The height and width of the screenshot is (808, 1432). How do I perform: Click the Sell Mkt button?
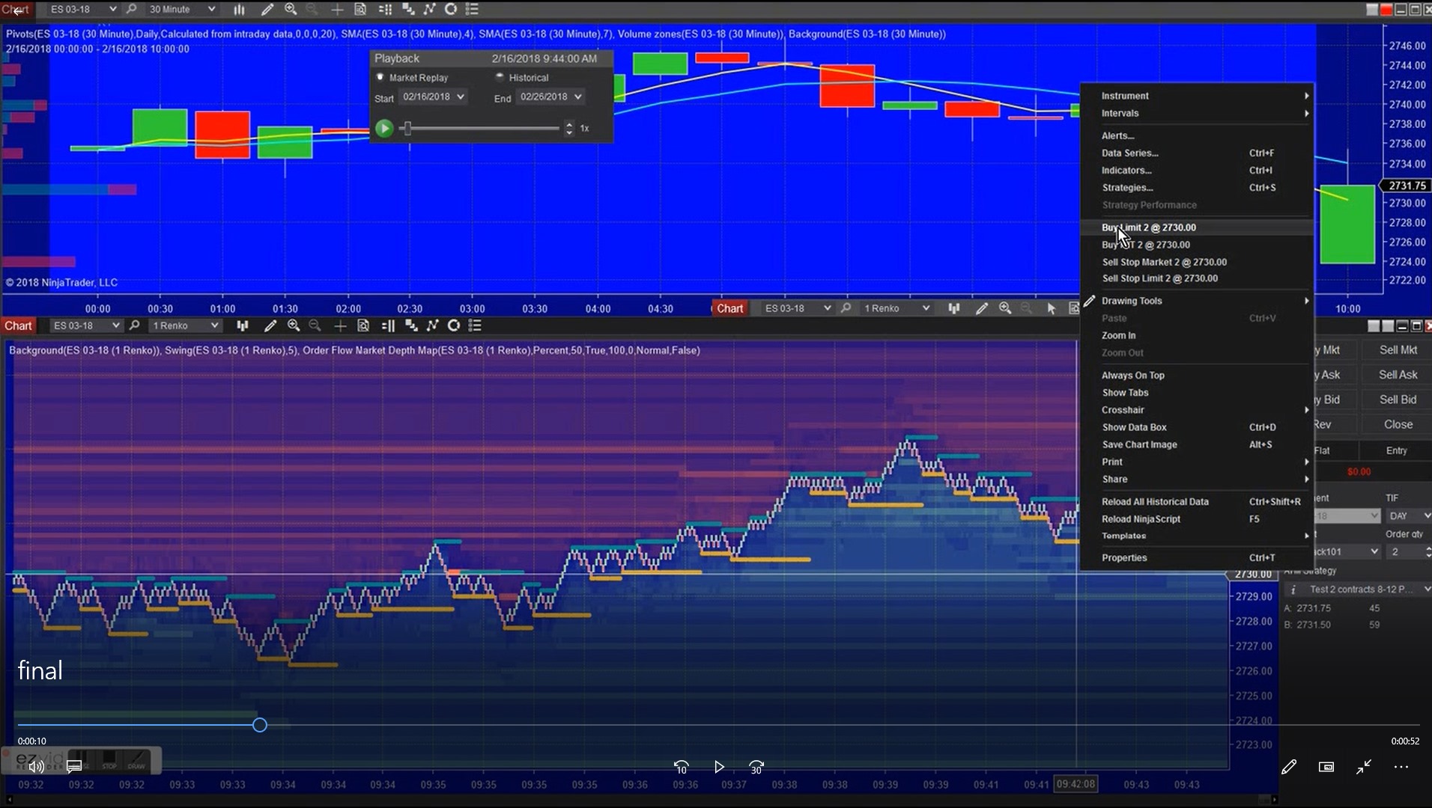1398,350
